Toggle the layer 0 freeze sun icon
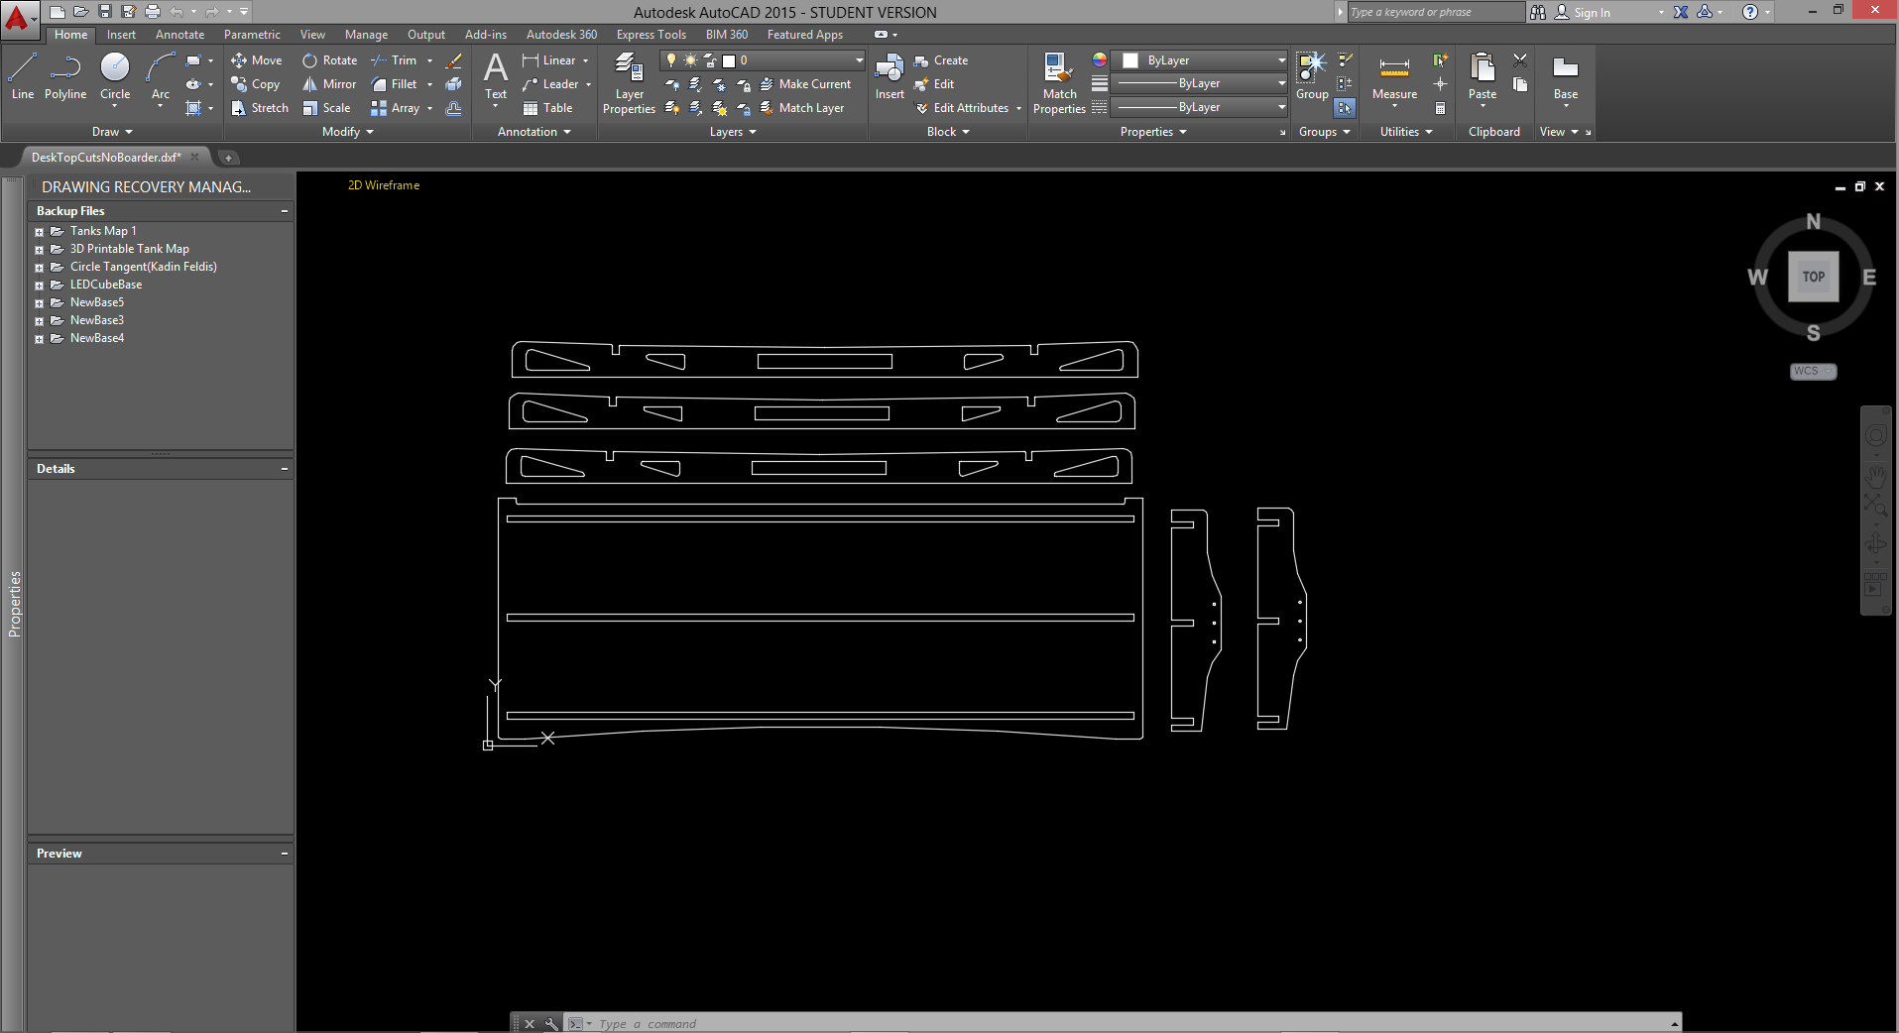Viewport: 1899px width, 1033px height. (690, 60)
